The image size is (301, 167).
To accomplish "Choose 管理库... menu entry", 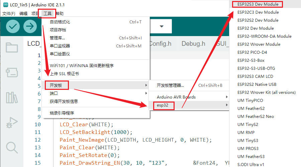I will [96, 38].
